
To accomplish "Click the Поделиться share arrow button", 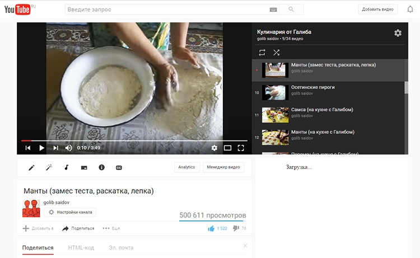I will (x=78, y=228).
